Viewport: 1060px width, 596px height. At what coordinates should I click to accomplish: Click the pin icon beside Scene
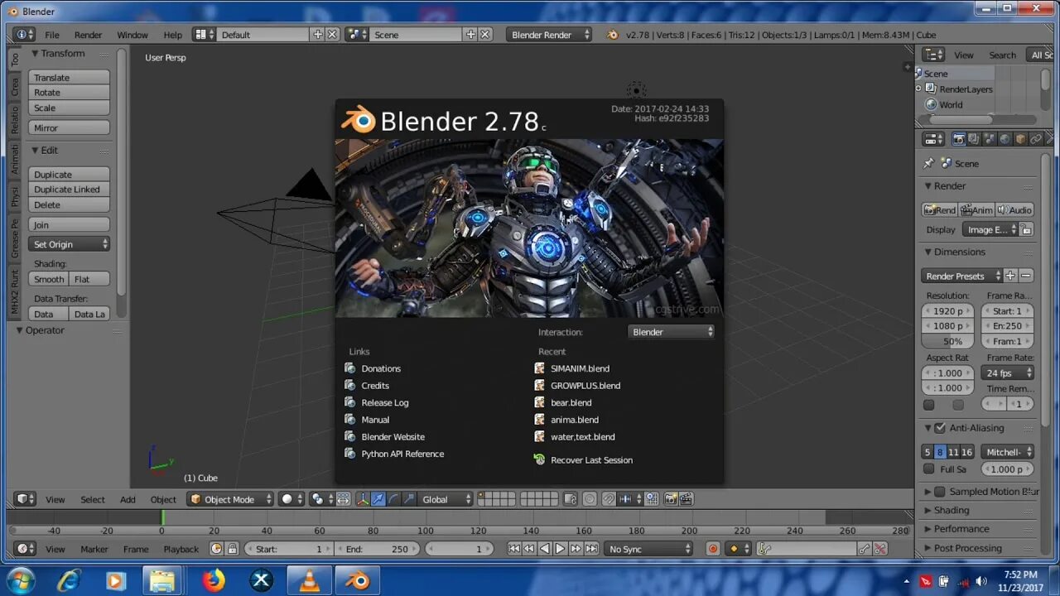click(928, 163)
